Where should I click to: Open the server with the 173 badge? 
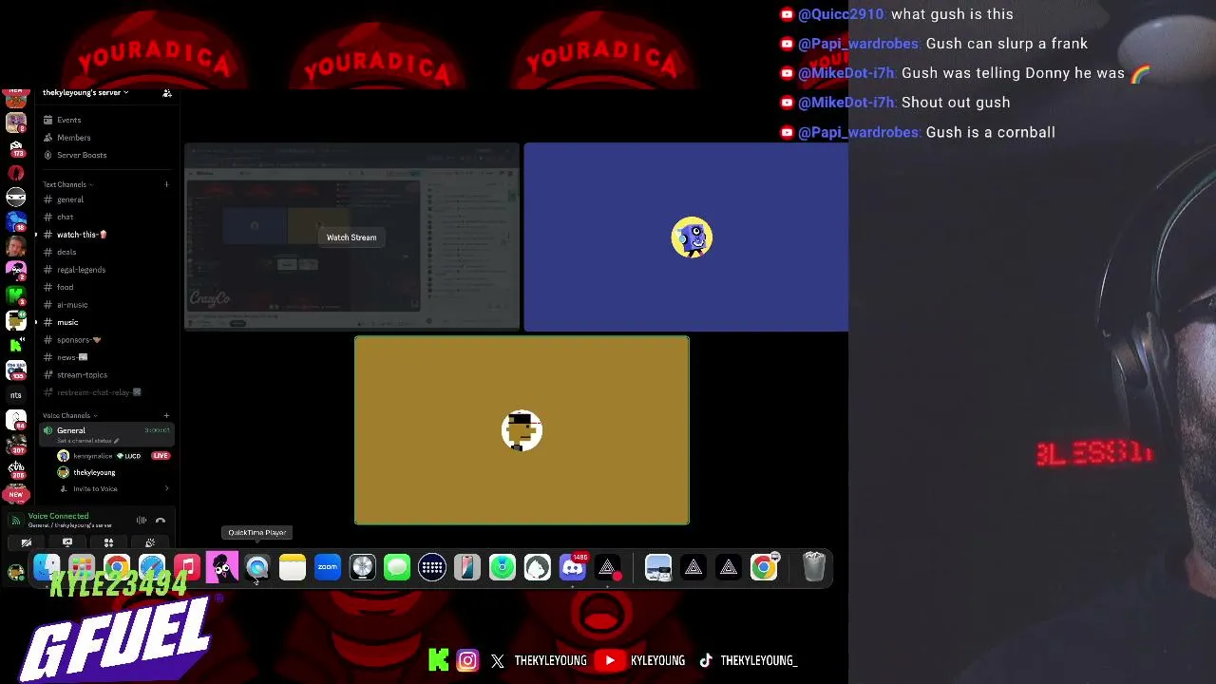click(x=16, y=147)
